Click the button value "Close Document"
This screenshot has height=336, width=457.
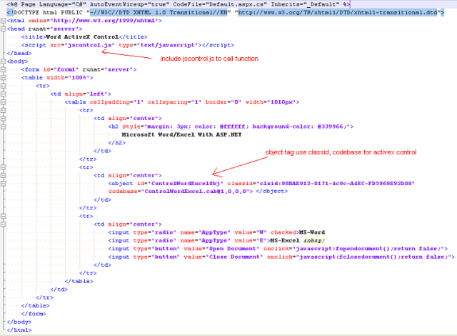(234, 257)
